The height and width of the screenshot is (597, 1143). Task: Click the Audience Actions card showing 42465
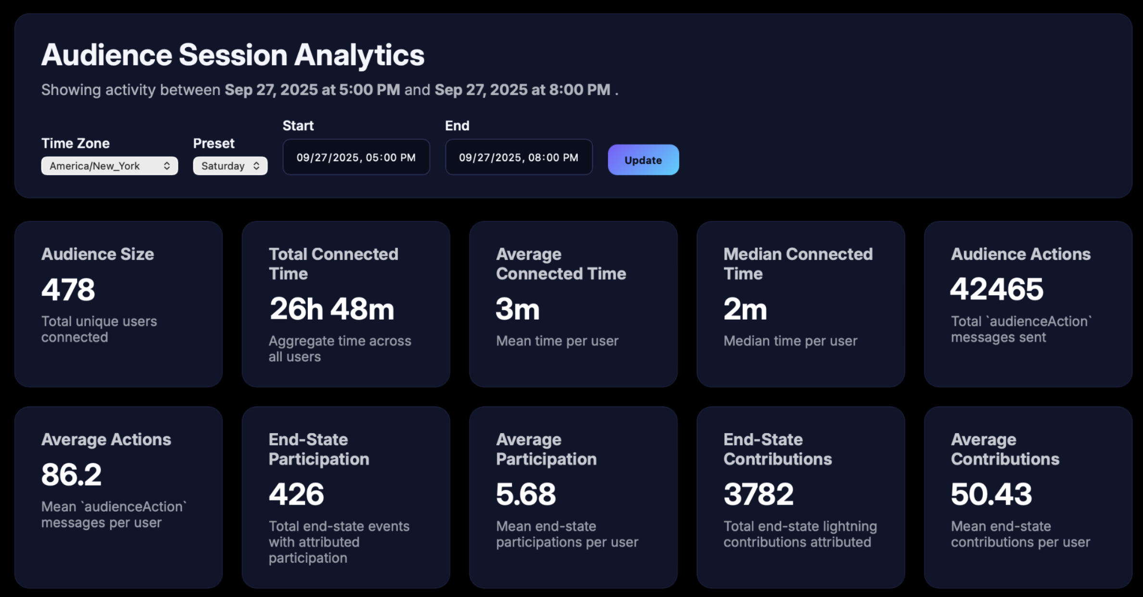1028,304
